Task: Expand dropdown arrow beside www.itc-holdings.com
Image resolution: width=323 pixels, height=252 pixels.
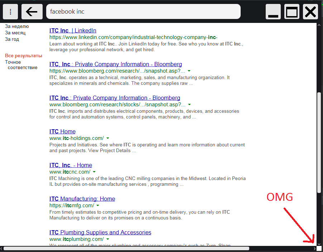Action: click(x=108, y=138)
